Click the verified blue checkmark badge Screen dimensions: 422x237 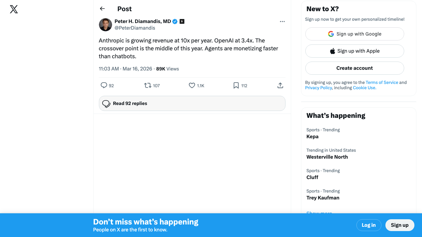coord(175,21)
